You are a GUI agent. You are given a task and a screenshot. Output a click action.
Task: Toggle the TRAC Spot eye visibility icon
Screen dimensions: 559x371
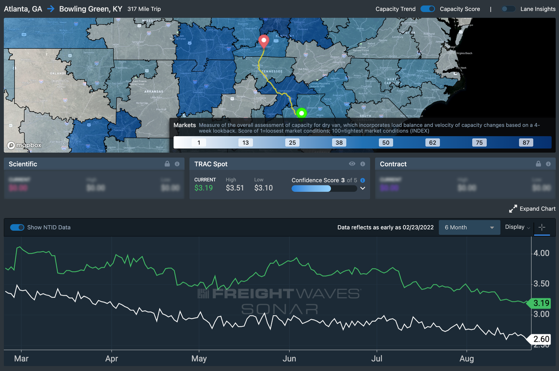click(352, 164)
